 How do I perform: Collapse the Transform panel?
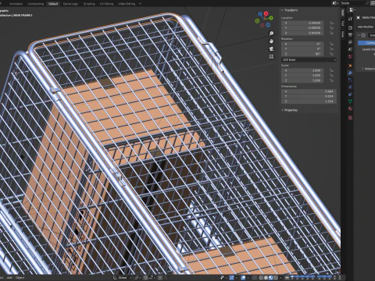point(282,10)
